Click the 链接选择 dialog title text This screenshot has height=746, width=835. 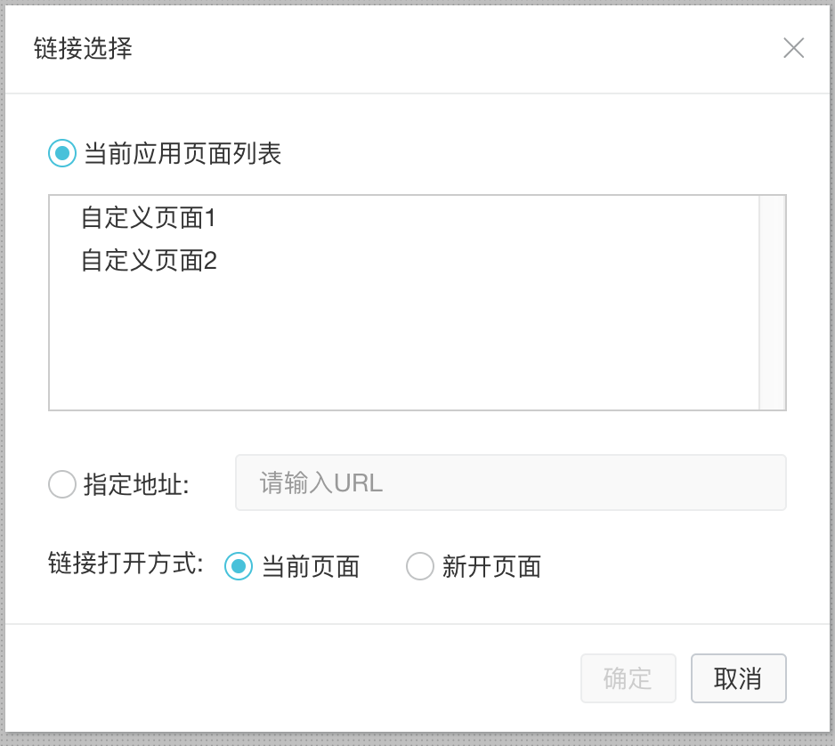pyautogui.click(x=83, y=48)
